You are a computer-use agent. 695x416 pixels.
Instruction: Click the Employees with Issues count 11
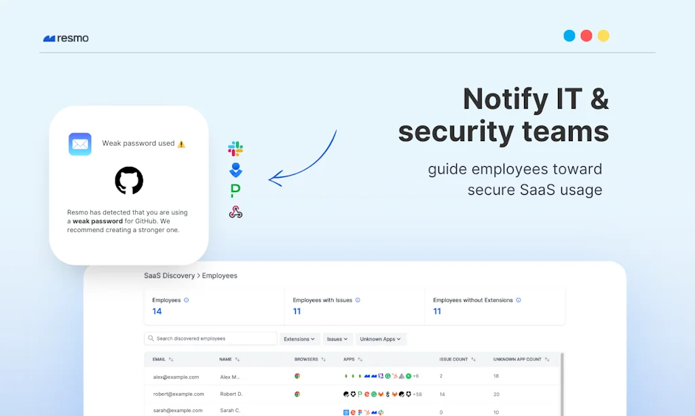[297, 311]
